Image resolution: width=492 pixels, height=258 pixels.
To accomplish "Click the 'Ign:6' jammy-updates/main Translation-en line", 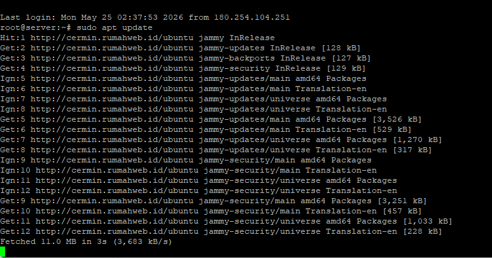I will tap(183, 89).
